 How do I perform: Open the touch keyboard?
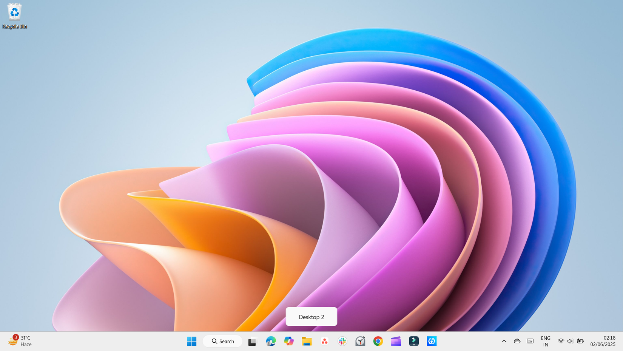point(530,341)
